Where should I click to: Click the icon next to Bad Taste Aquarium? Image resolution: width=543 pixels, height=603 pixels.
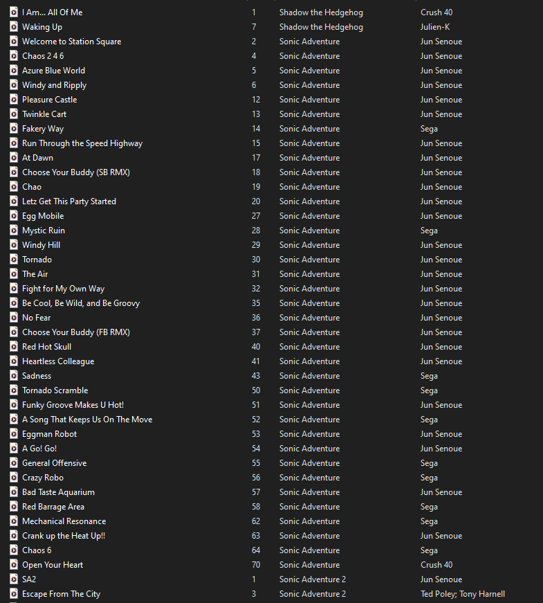pyautogui.click(x=13, y=492)
